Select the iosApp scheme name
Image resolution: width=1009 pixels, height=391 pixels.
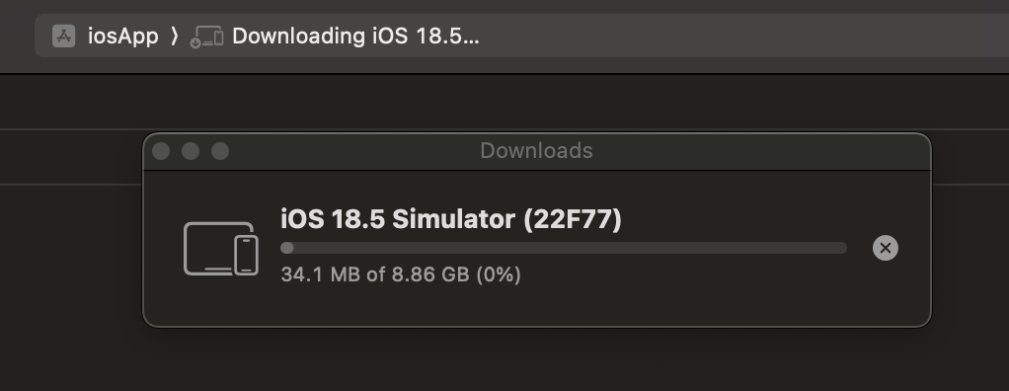coord(122,36)
